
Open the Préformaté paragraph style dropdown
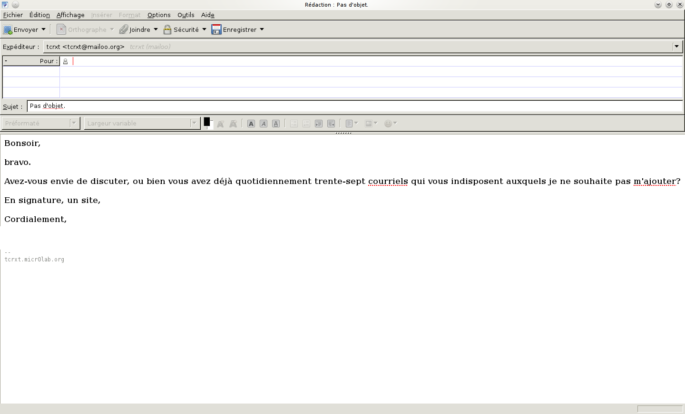[40, 124]
